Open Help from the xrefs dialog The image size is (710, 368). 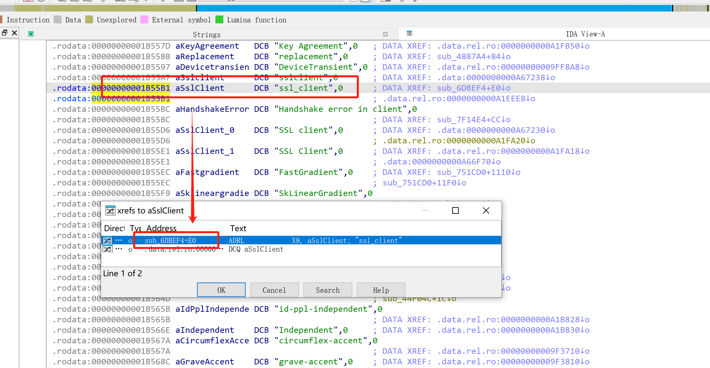pyautogui.click(x=380, y=290)
